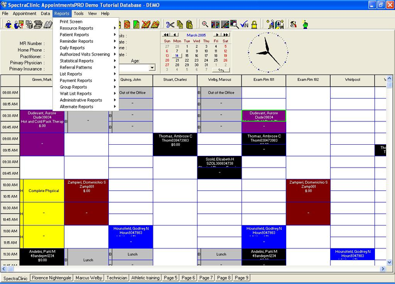The height and width of the screenshot is (284, 395).
Task: Click the yellow Complete Physical appointment
Action: (44, 190)
